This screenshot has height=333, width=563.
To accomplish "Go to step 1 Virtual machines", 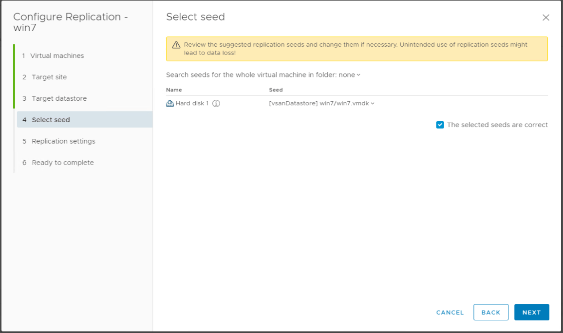I will click(57, 55).
